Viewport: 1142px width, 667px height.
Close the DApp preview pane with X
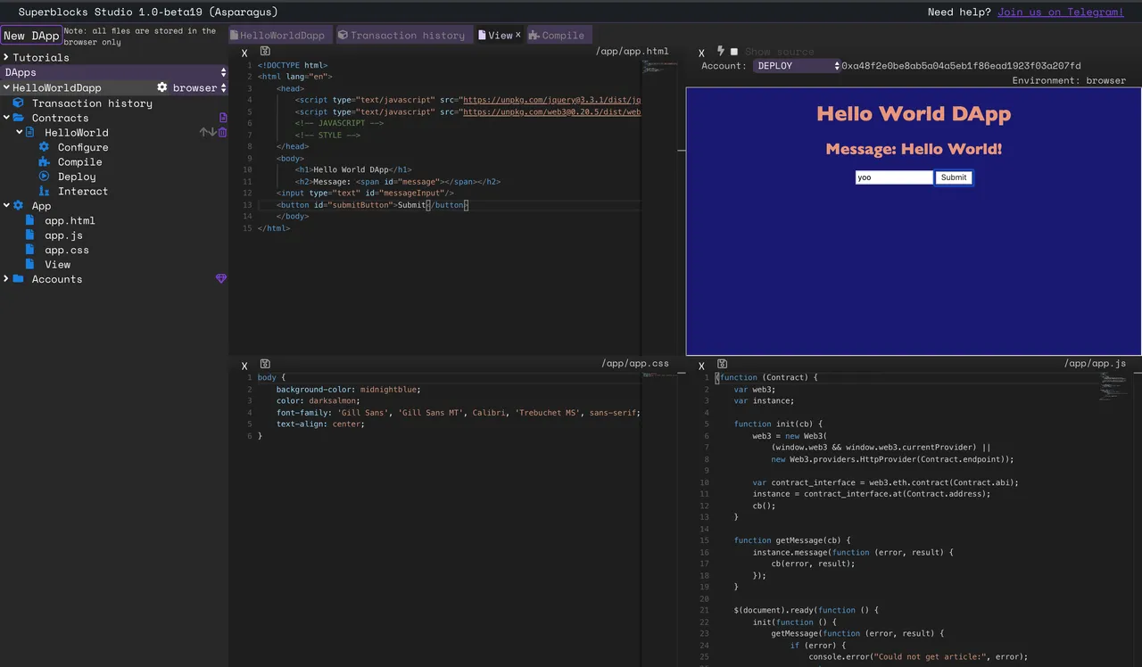[701, 54]
